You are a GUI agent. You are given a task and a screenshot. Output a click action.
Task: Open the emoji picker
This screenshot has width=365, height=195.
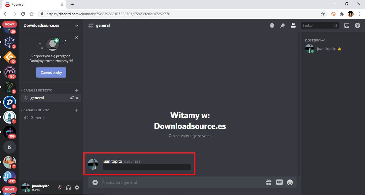point(290,182)
